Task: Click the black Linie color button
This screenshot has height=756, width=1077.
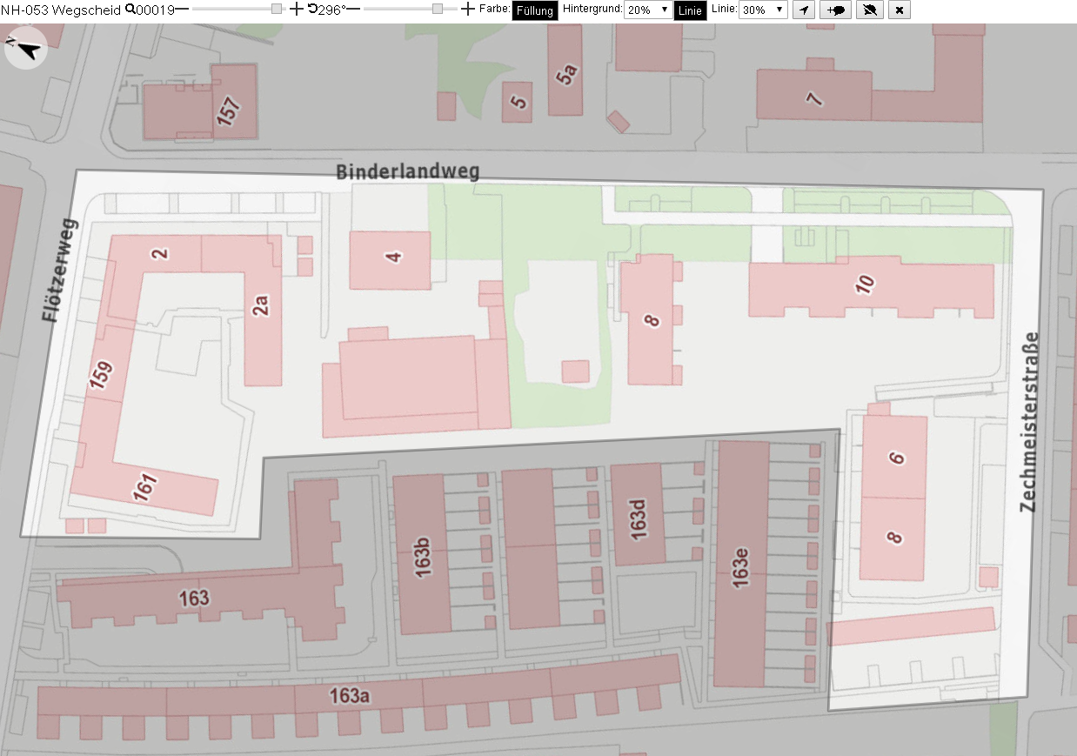Action: click(x=690, y=10)
